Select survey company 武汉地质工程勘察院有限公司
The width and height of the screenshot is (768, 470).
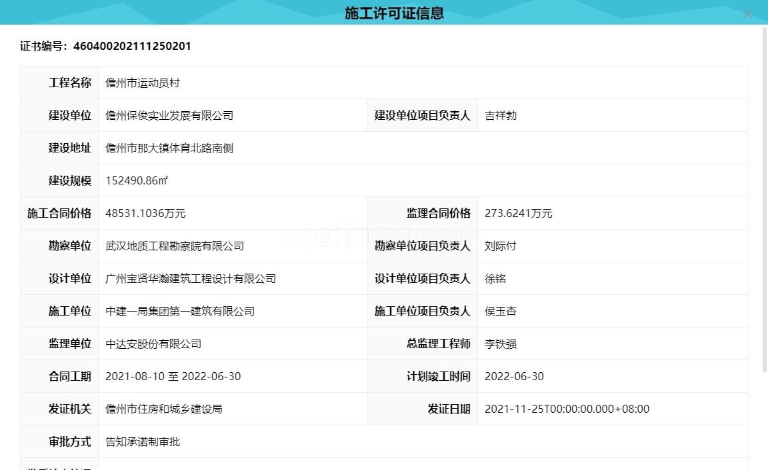point(175,246)
